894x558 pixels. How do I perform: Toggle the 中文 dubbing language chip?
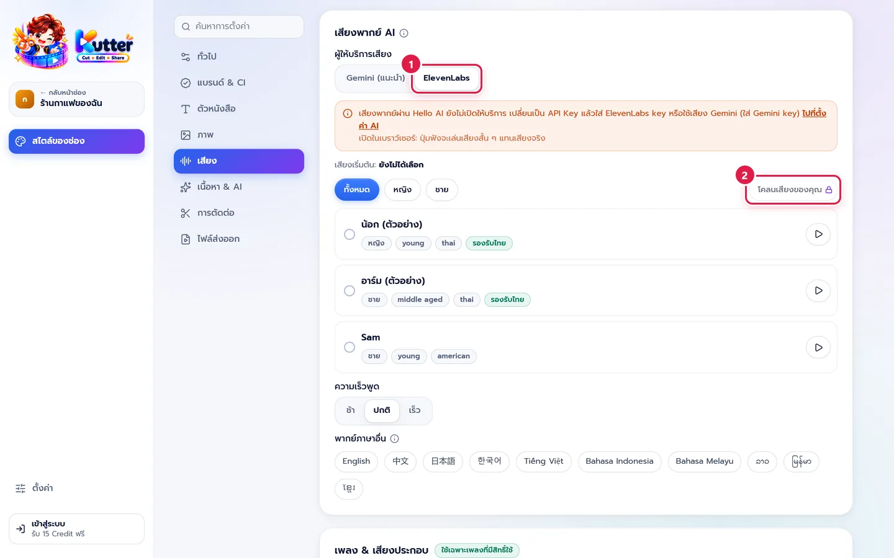coord(400,461)
